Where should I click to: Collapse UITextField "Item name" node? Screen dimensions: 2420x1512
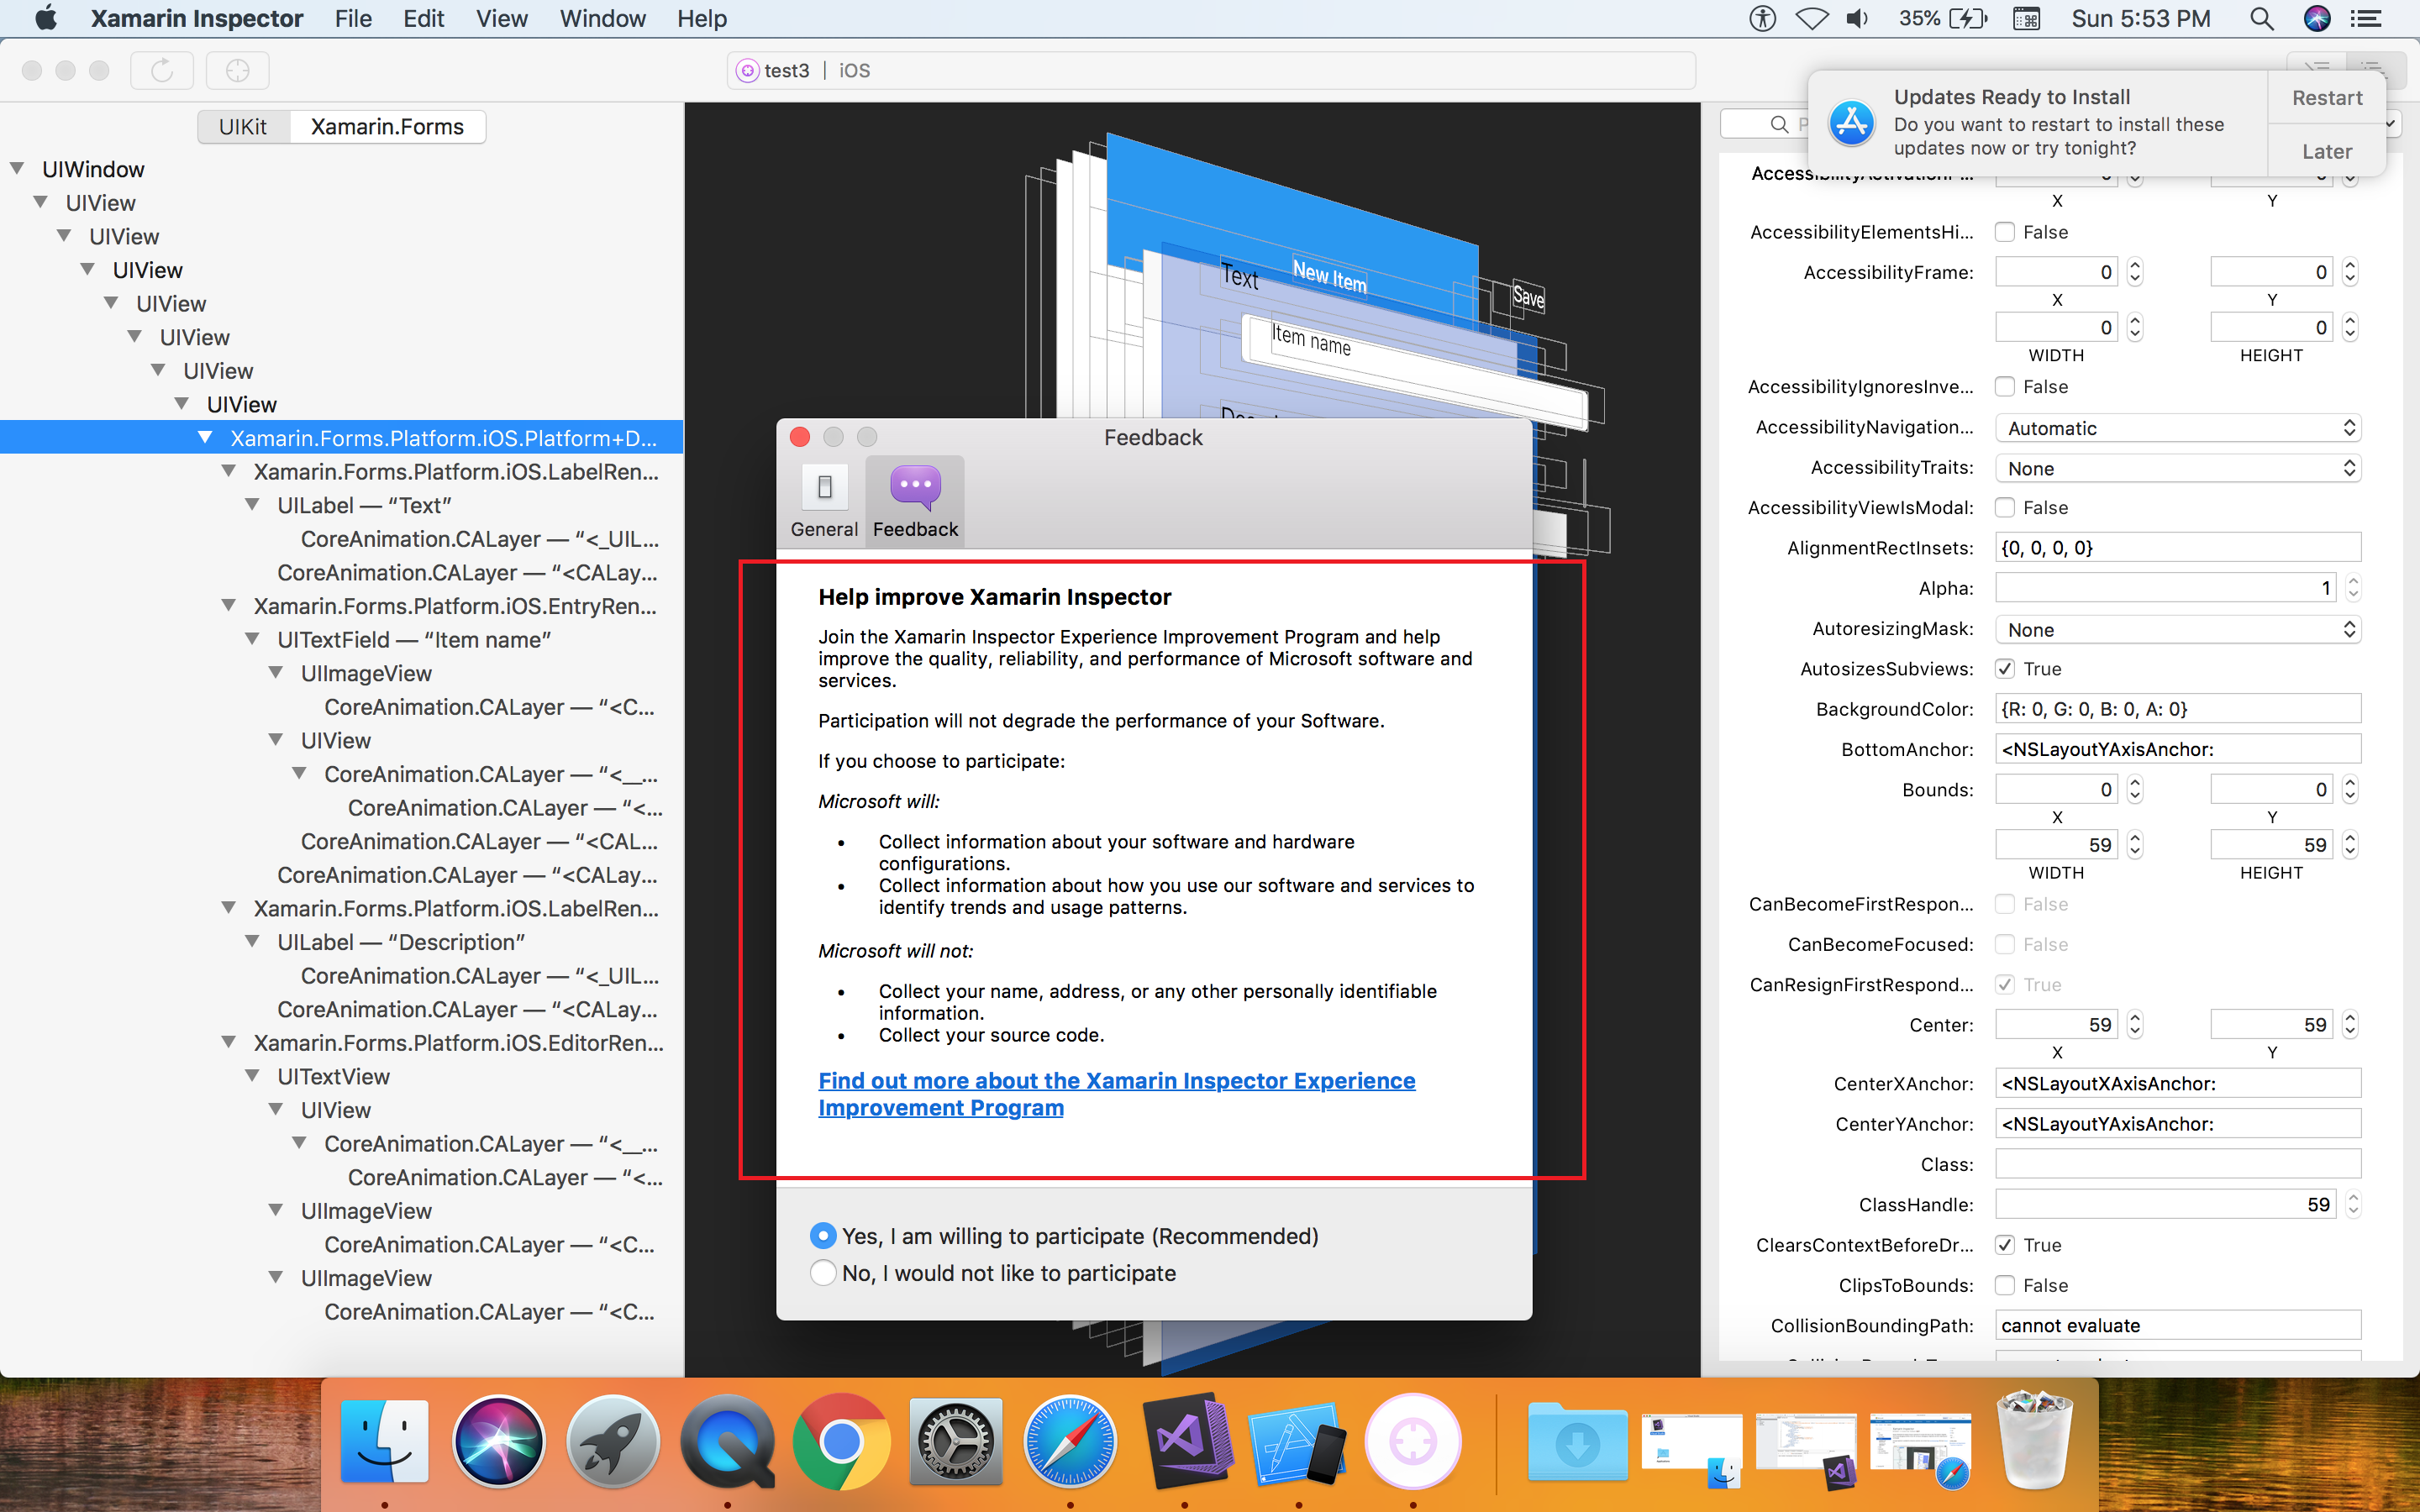tap(252, 639)
